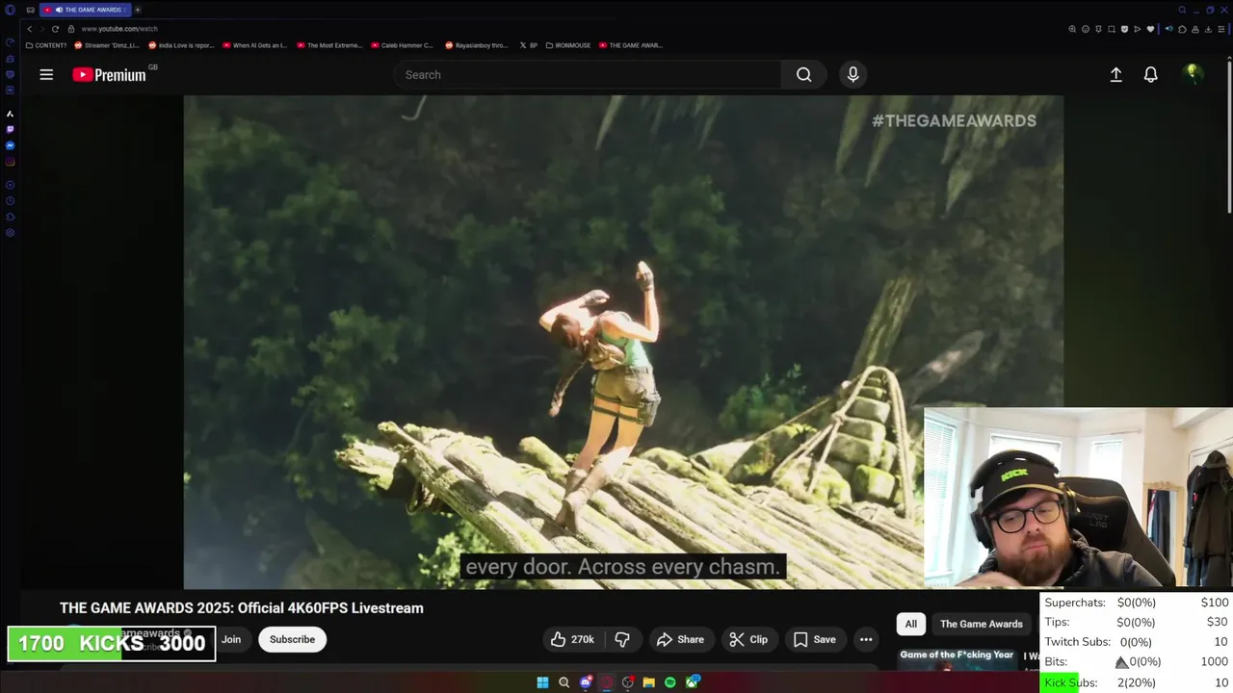Open the X BP bookmark
This screenshot has width=1233, height=693.
[x=529, y=45]
